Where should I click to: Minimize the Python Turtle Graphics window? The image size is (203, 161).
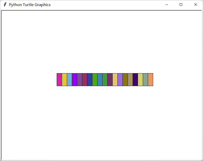(167, 5)
